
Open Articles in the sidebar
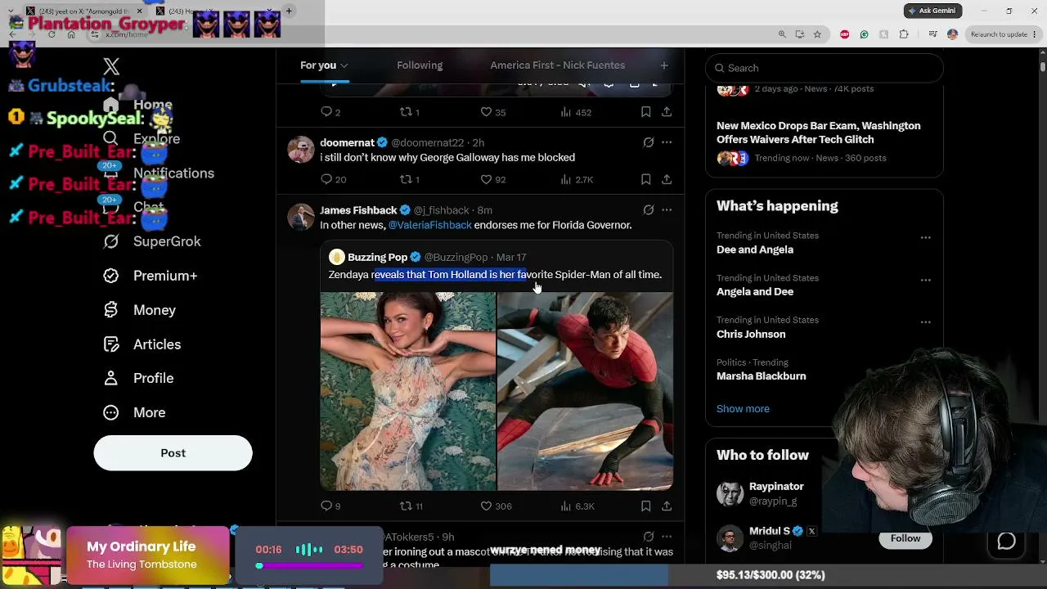coord(142,344)
